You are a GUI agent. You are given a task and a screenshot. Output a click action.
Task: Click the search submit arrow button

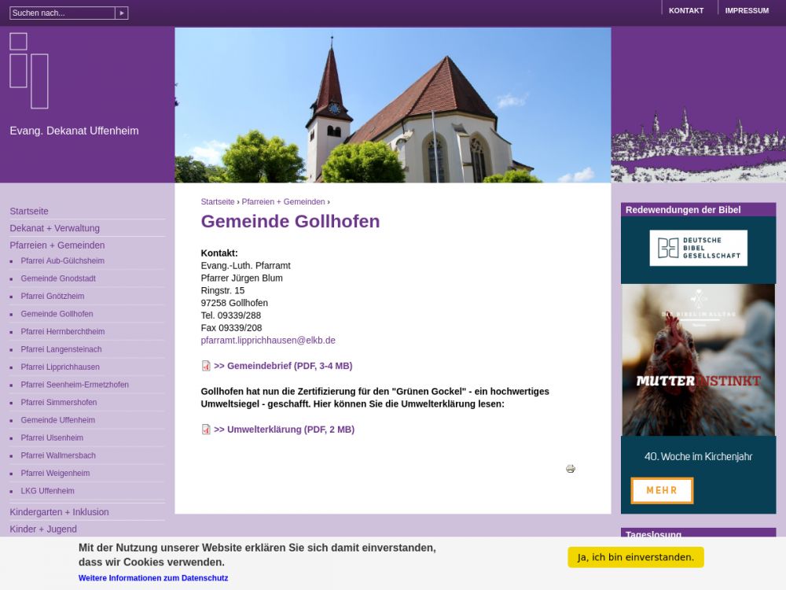pyautogui.click(x=121, y=13)
